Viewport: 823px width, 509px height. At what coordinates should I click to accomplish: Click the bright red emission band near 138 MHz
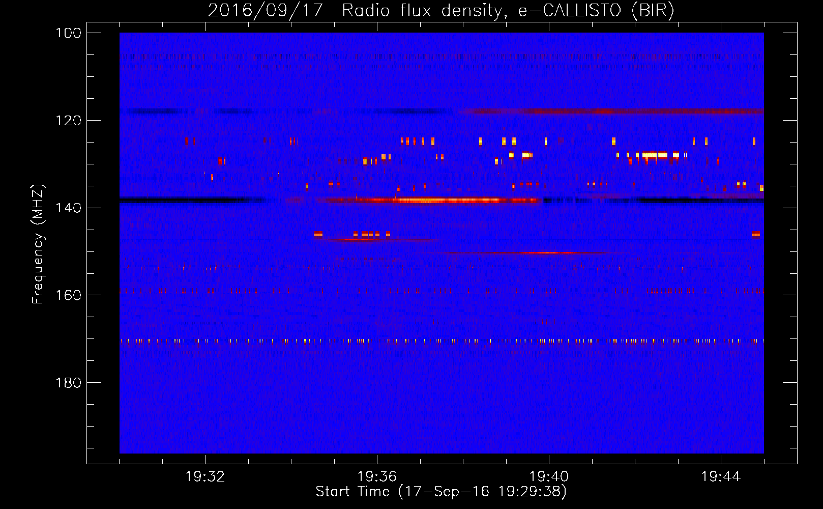pyautogui.click(x=427, y=201)
